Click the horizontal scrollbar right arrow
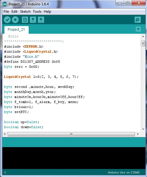 pos(138,134)
